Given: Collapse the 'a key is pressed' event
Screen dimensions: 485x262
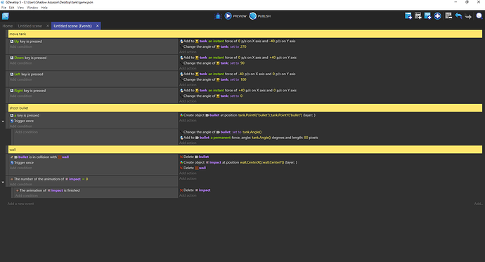Looking at the screenshot, I should pyautogui.click(x=3, y=121).
